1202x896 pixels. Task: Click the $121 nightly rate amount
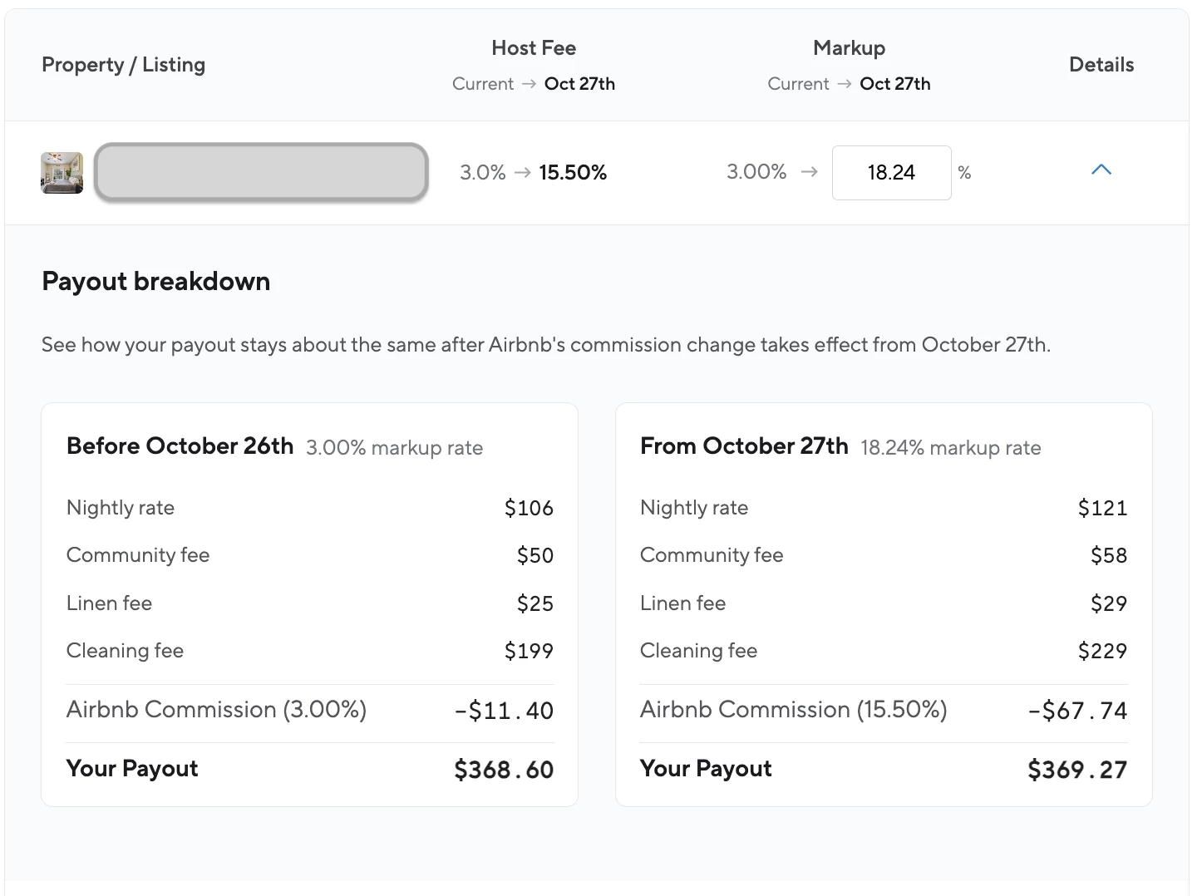pyautogui.click(x=1102, y=508)
